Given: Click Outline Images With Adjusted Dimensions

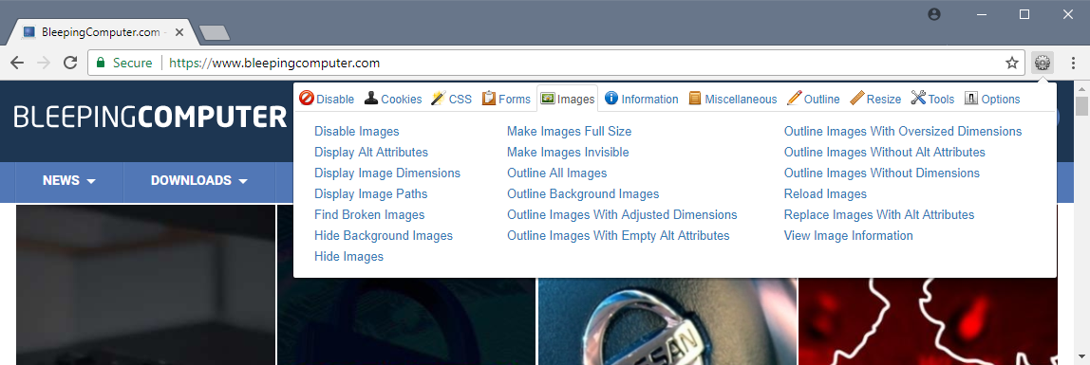Looking at the screenshot, I should [x=622, y=214].
